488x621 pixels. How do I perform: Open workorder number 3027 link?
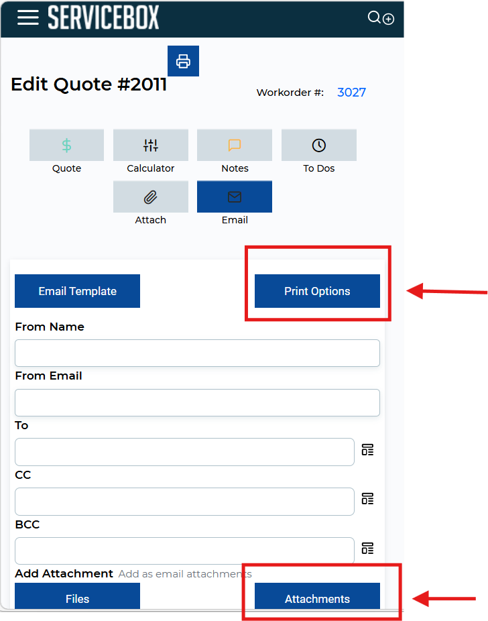point(351,93)
